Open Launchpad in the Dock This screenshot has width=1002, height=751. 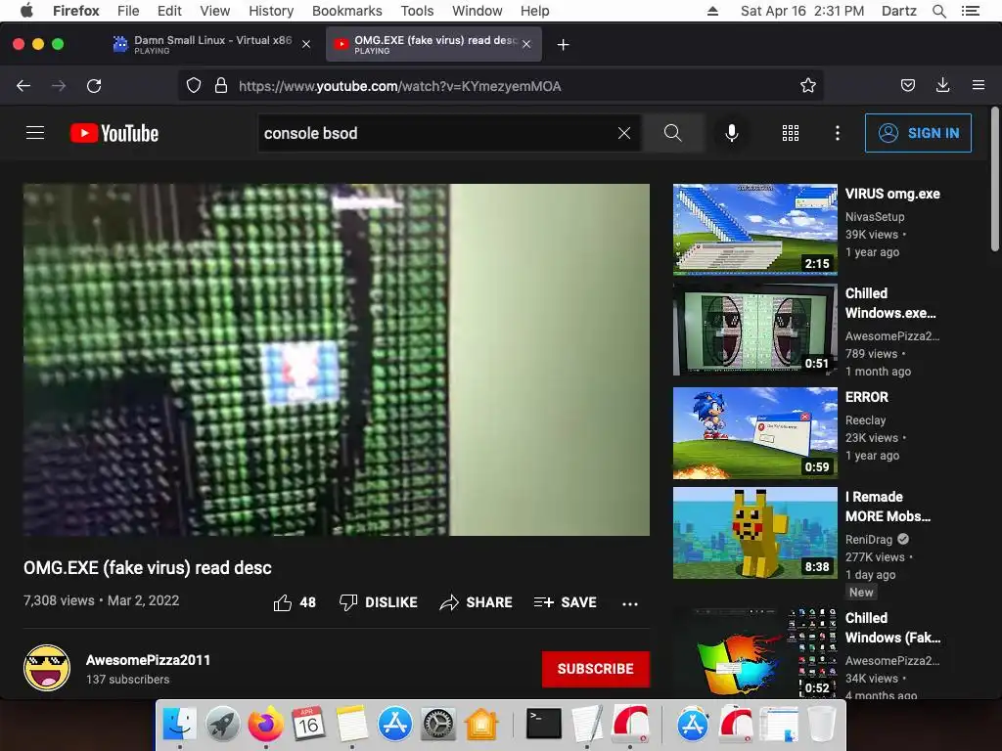tap(222, 724)
